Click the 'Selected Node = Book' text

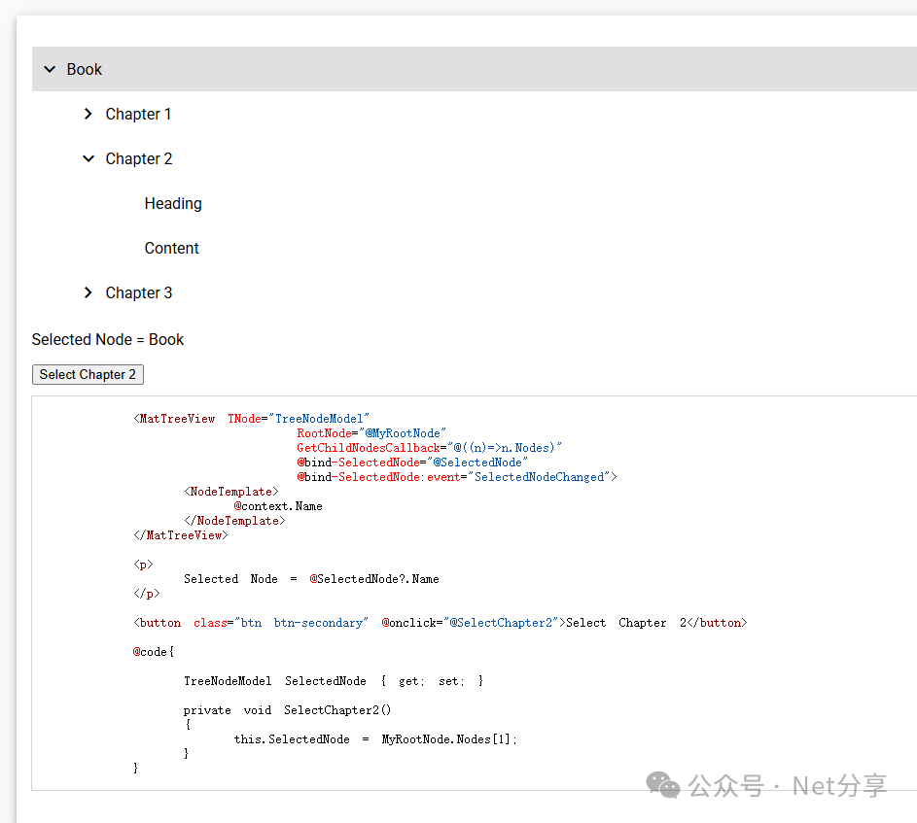[x=107, y=339]
